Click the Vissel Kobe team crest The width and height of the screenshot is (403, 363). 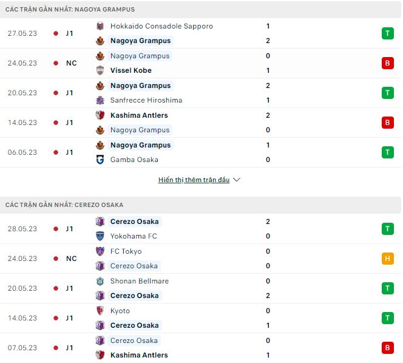(100, 70)
